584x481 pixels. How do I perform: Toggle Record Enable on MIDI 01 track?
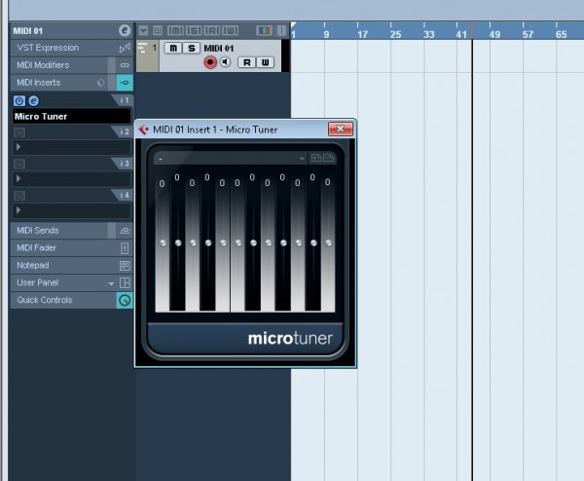[210, 62]
